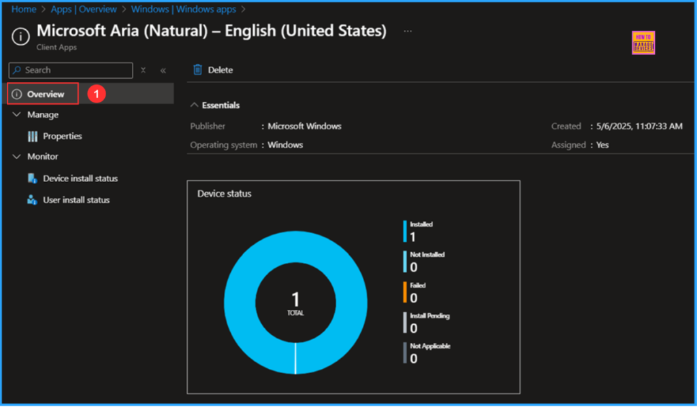Click the Created date 5/6/2025 value

point(639,126)
